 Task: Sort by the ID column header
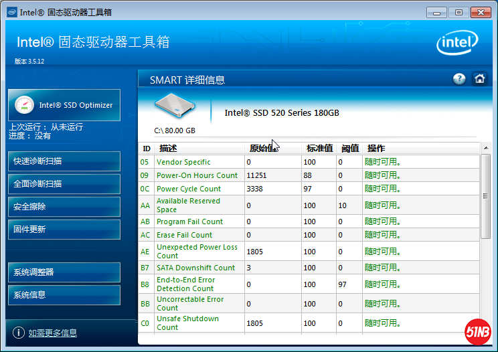[x=147, y=149]
